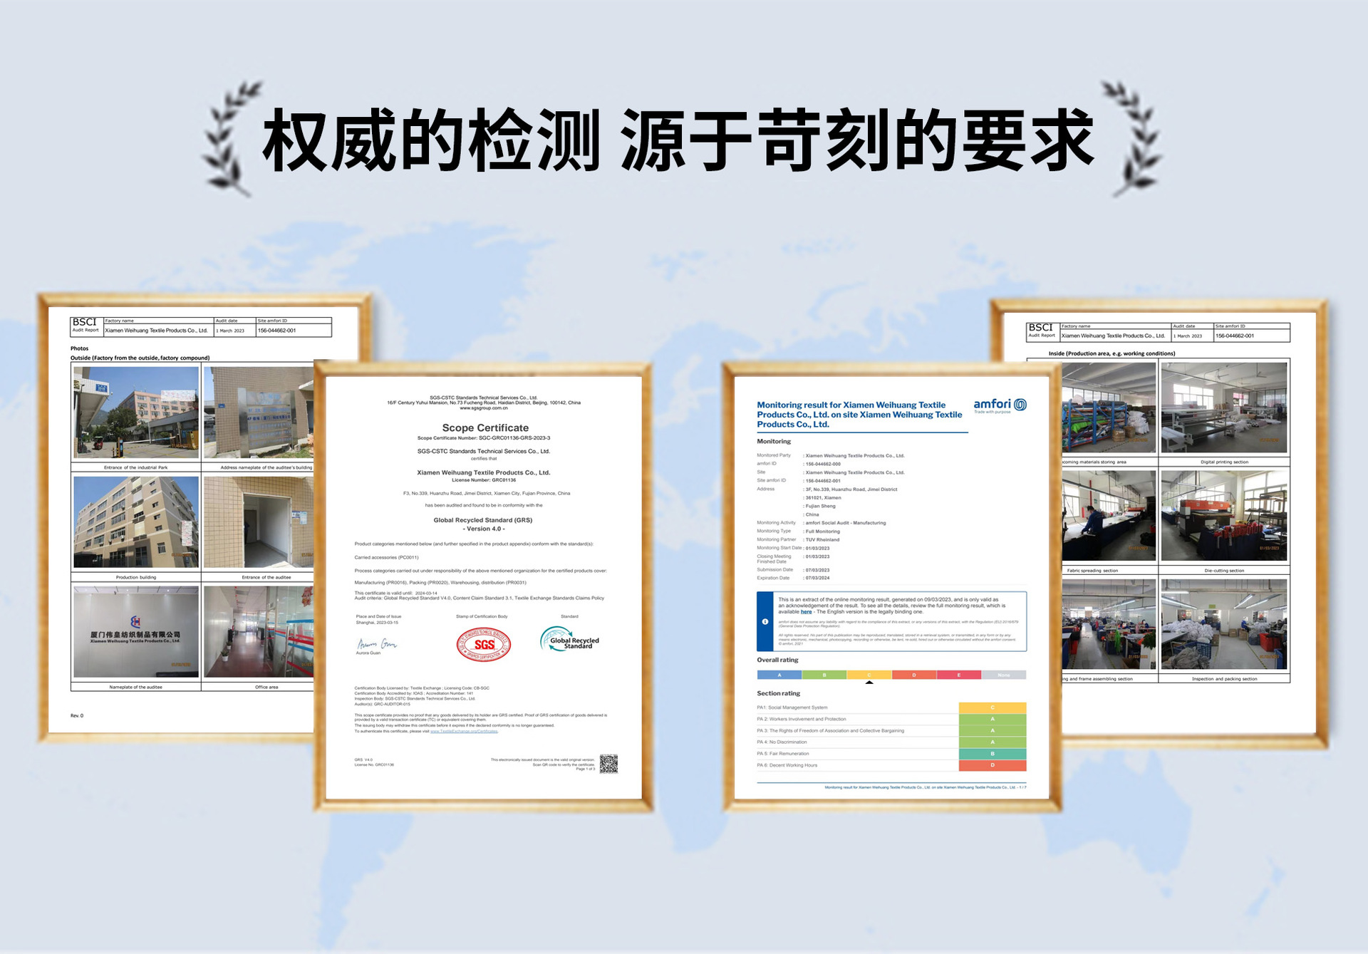Click the red SGS certification stamp

point(483,645)
